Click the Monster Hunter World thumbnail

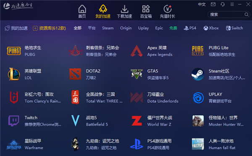[x=198, y=121]
